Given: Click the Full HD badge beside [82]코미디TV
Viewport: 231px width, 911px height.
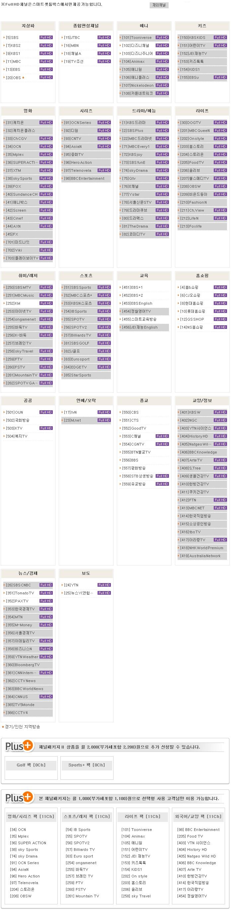Looking at the screenshot, I should pyautogui.click(x=162, y=234).
